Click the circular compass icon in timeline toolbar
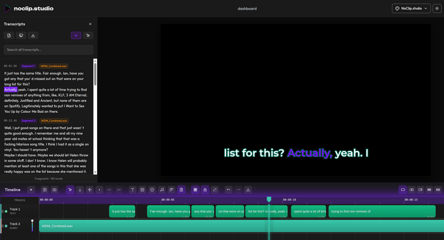The image size is (444, 240). [x=152, y=190]
